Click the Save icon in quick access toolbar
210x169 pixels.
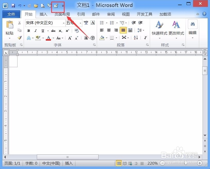(x=13, y=6)
